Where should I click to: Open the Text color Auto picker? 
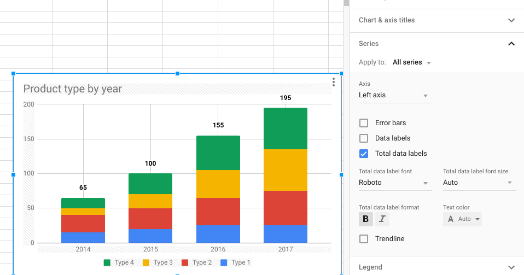click(x=463, y=219)
